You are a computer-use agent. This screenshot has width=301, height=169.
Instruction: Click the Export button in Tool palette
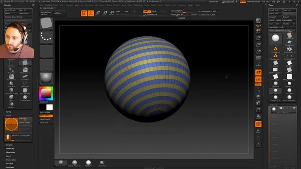click(289, 17)
